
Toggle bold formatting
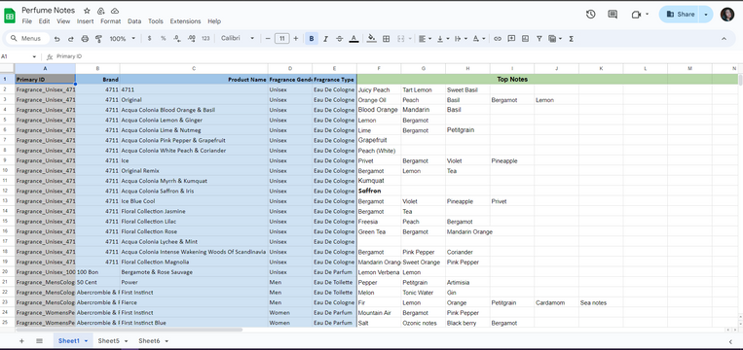click(x=312, y=39)
